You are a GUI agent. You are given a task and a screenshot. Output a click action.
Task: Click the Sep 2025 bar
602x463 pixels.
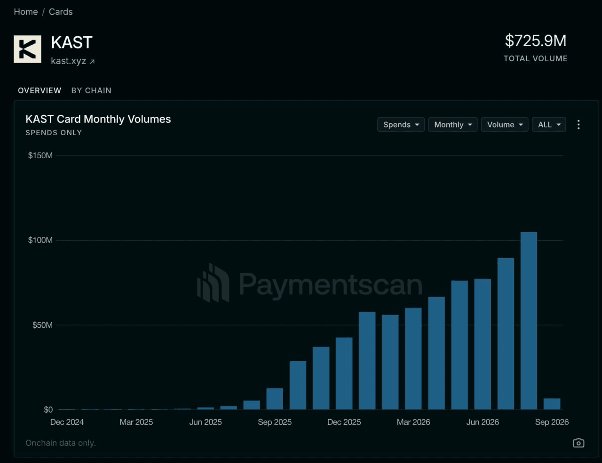[x=275, y=398]
